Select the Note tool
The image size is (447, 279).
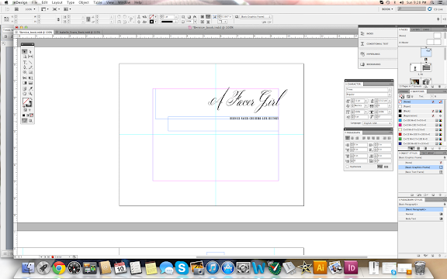pos(25,88)
